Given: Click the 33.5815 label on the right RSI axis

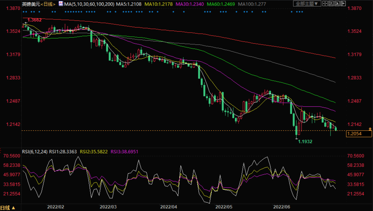Looking at the screenshot, I should pos(356,184).
